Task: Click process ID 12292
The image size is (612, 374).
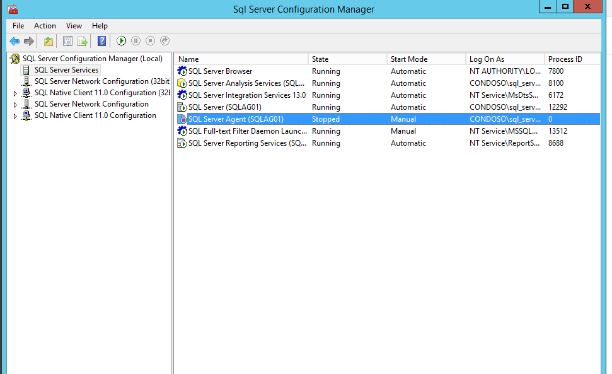Action: pos(558,107)
